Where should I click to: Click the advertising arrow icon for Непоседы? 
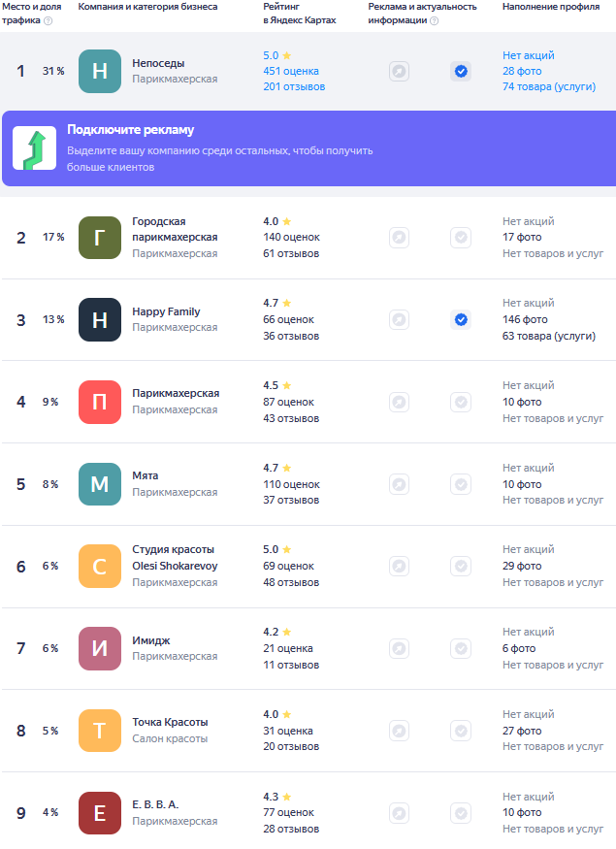[x=399, y=71]
